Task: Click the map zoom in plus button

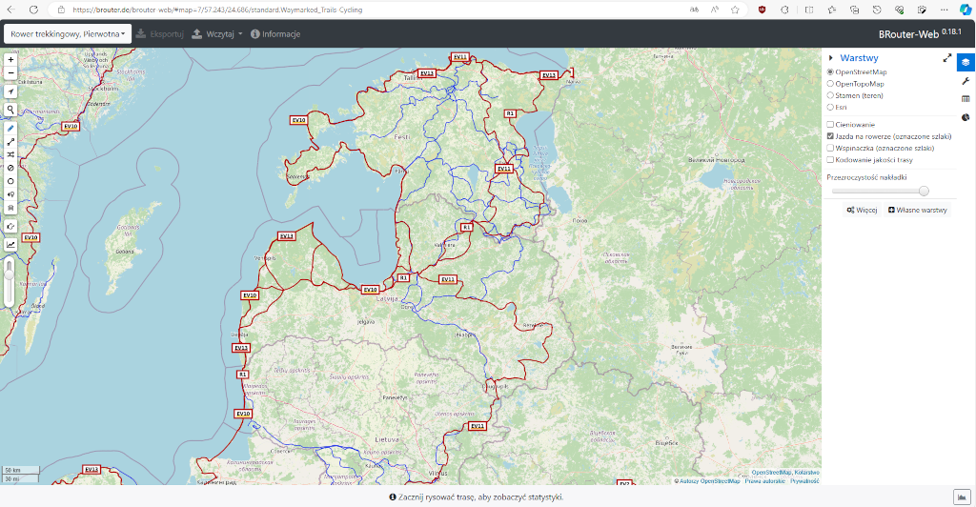Action: [10, 59]
